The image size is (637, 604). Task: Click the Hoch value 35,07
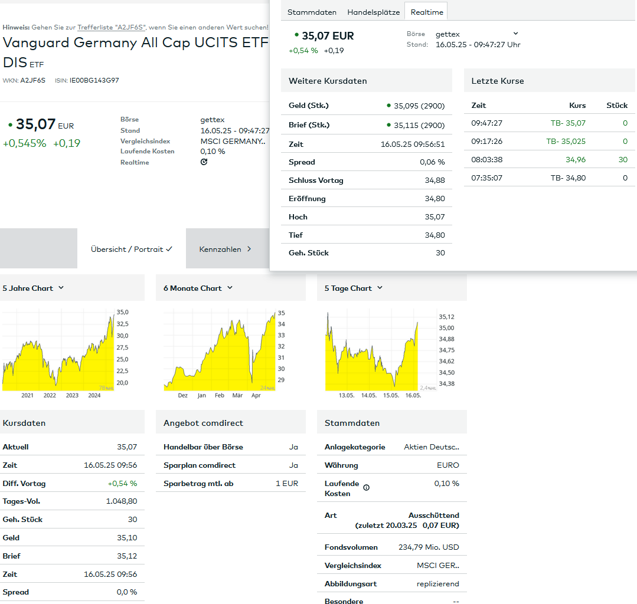point(435,216)
